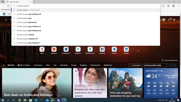
Task: Select the My Feed tab
Action: (x=11, y=65)
